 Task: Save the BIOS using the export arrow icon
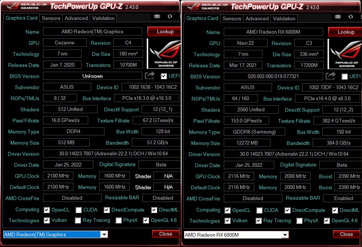click(x=149, y=75)
